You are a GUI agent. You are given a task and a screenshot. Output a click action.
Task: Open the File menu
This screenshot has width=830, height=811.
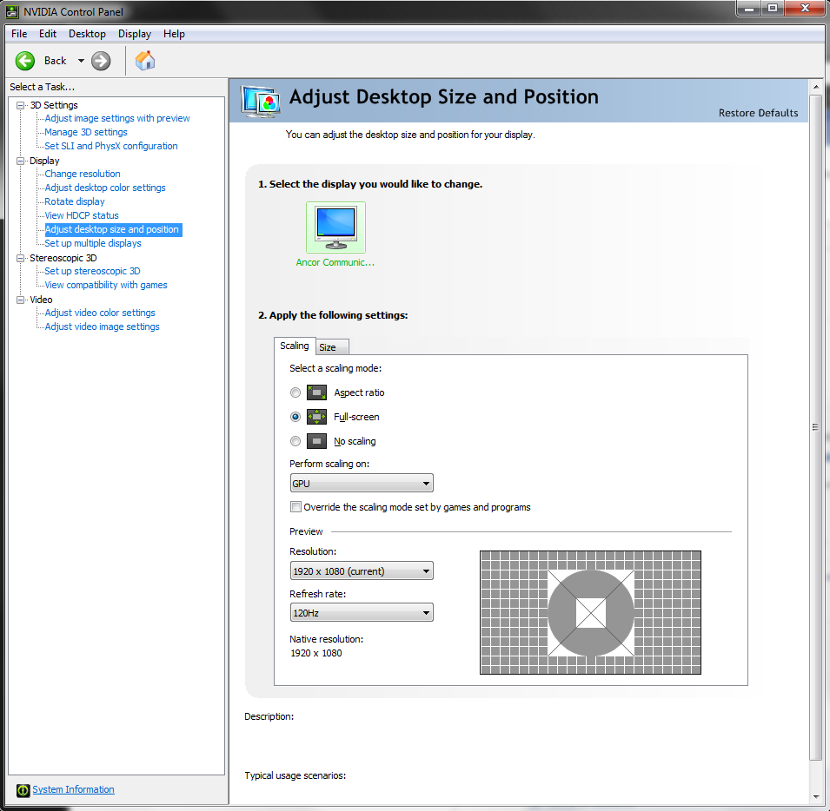[x=19, y=34]
